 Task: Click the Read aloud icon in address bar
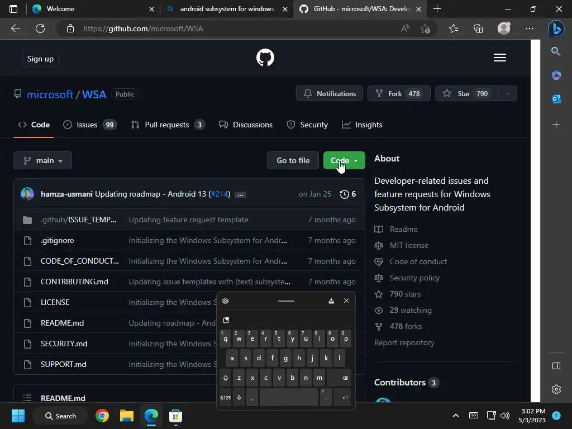pos(405,28)
